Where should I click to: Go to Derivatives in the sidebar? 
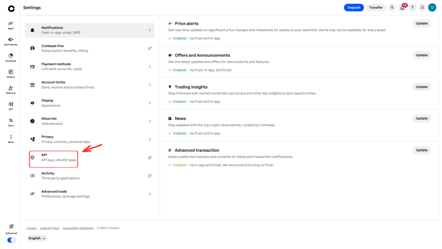tap(11, 41)
